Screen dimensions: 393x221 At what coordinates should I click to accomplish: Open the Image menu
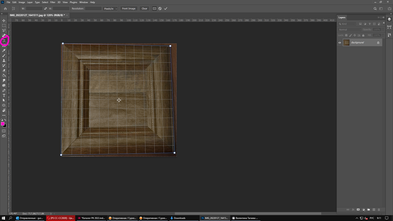coord(22,2)
